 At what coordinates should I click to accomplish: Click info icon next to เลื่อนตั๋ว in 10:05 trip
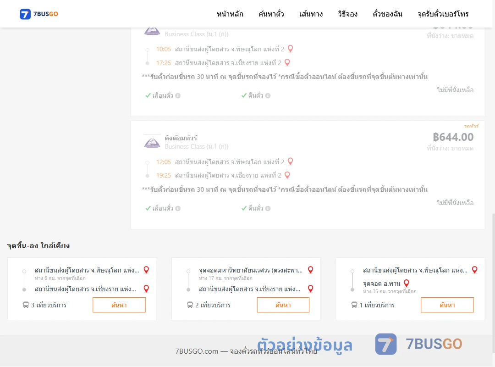pyautogui.click(x=178, y=95)
